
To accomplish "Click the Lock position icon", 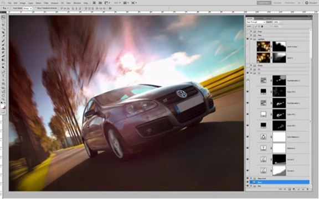I will click(x=259, y=27).
